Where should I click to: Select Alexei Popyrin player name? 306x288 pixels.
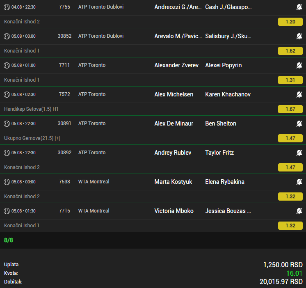click(x=224, y=65)
